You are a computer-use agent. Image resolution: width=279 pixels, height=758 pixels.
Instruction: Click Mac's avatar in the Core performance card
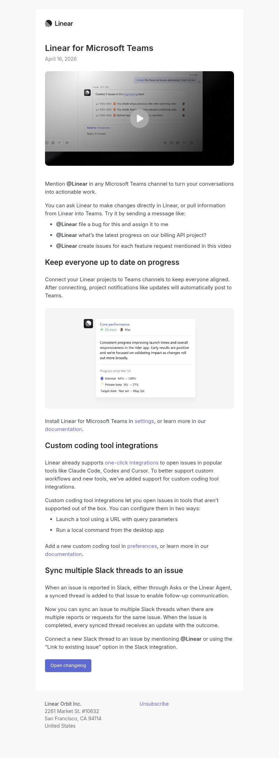click(x=121, y=329)
